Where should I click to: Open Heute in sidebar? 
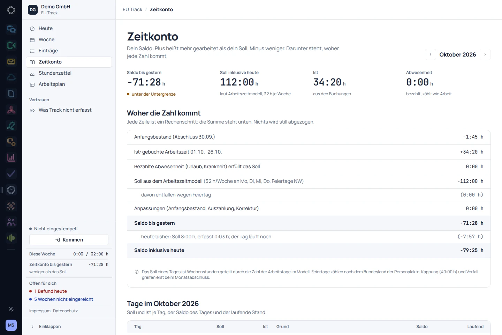tap(69, 29)
